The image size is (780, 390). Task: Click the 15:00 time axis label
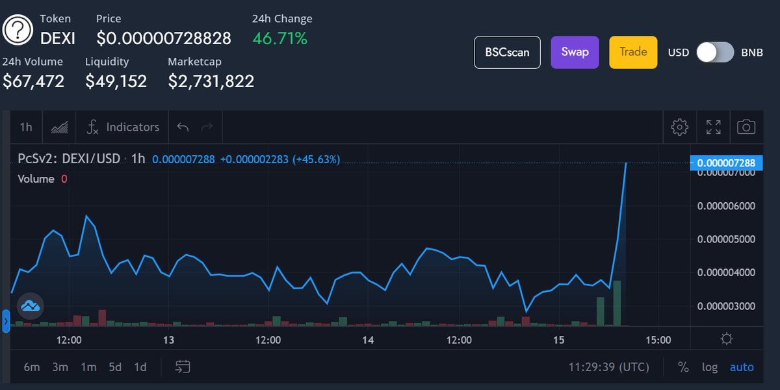658,339
